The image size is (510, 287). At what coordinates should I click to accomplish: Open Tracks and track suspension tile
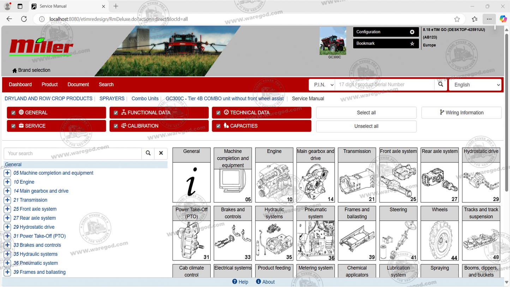click(481, 233)
